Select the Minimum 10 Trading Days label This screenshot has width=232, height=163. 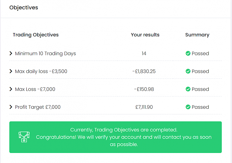pyautogui.click(x=45, y=53)
